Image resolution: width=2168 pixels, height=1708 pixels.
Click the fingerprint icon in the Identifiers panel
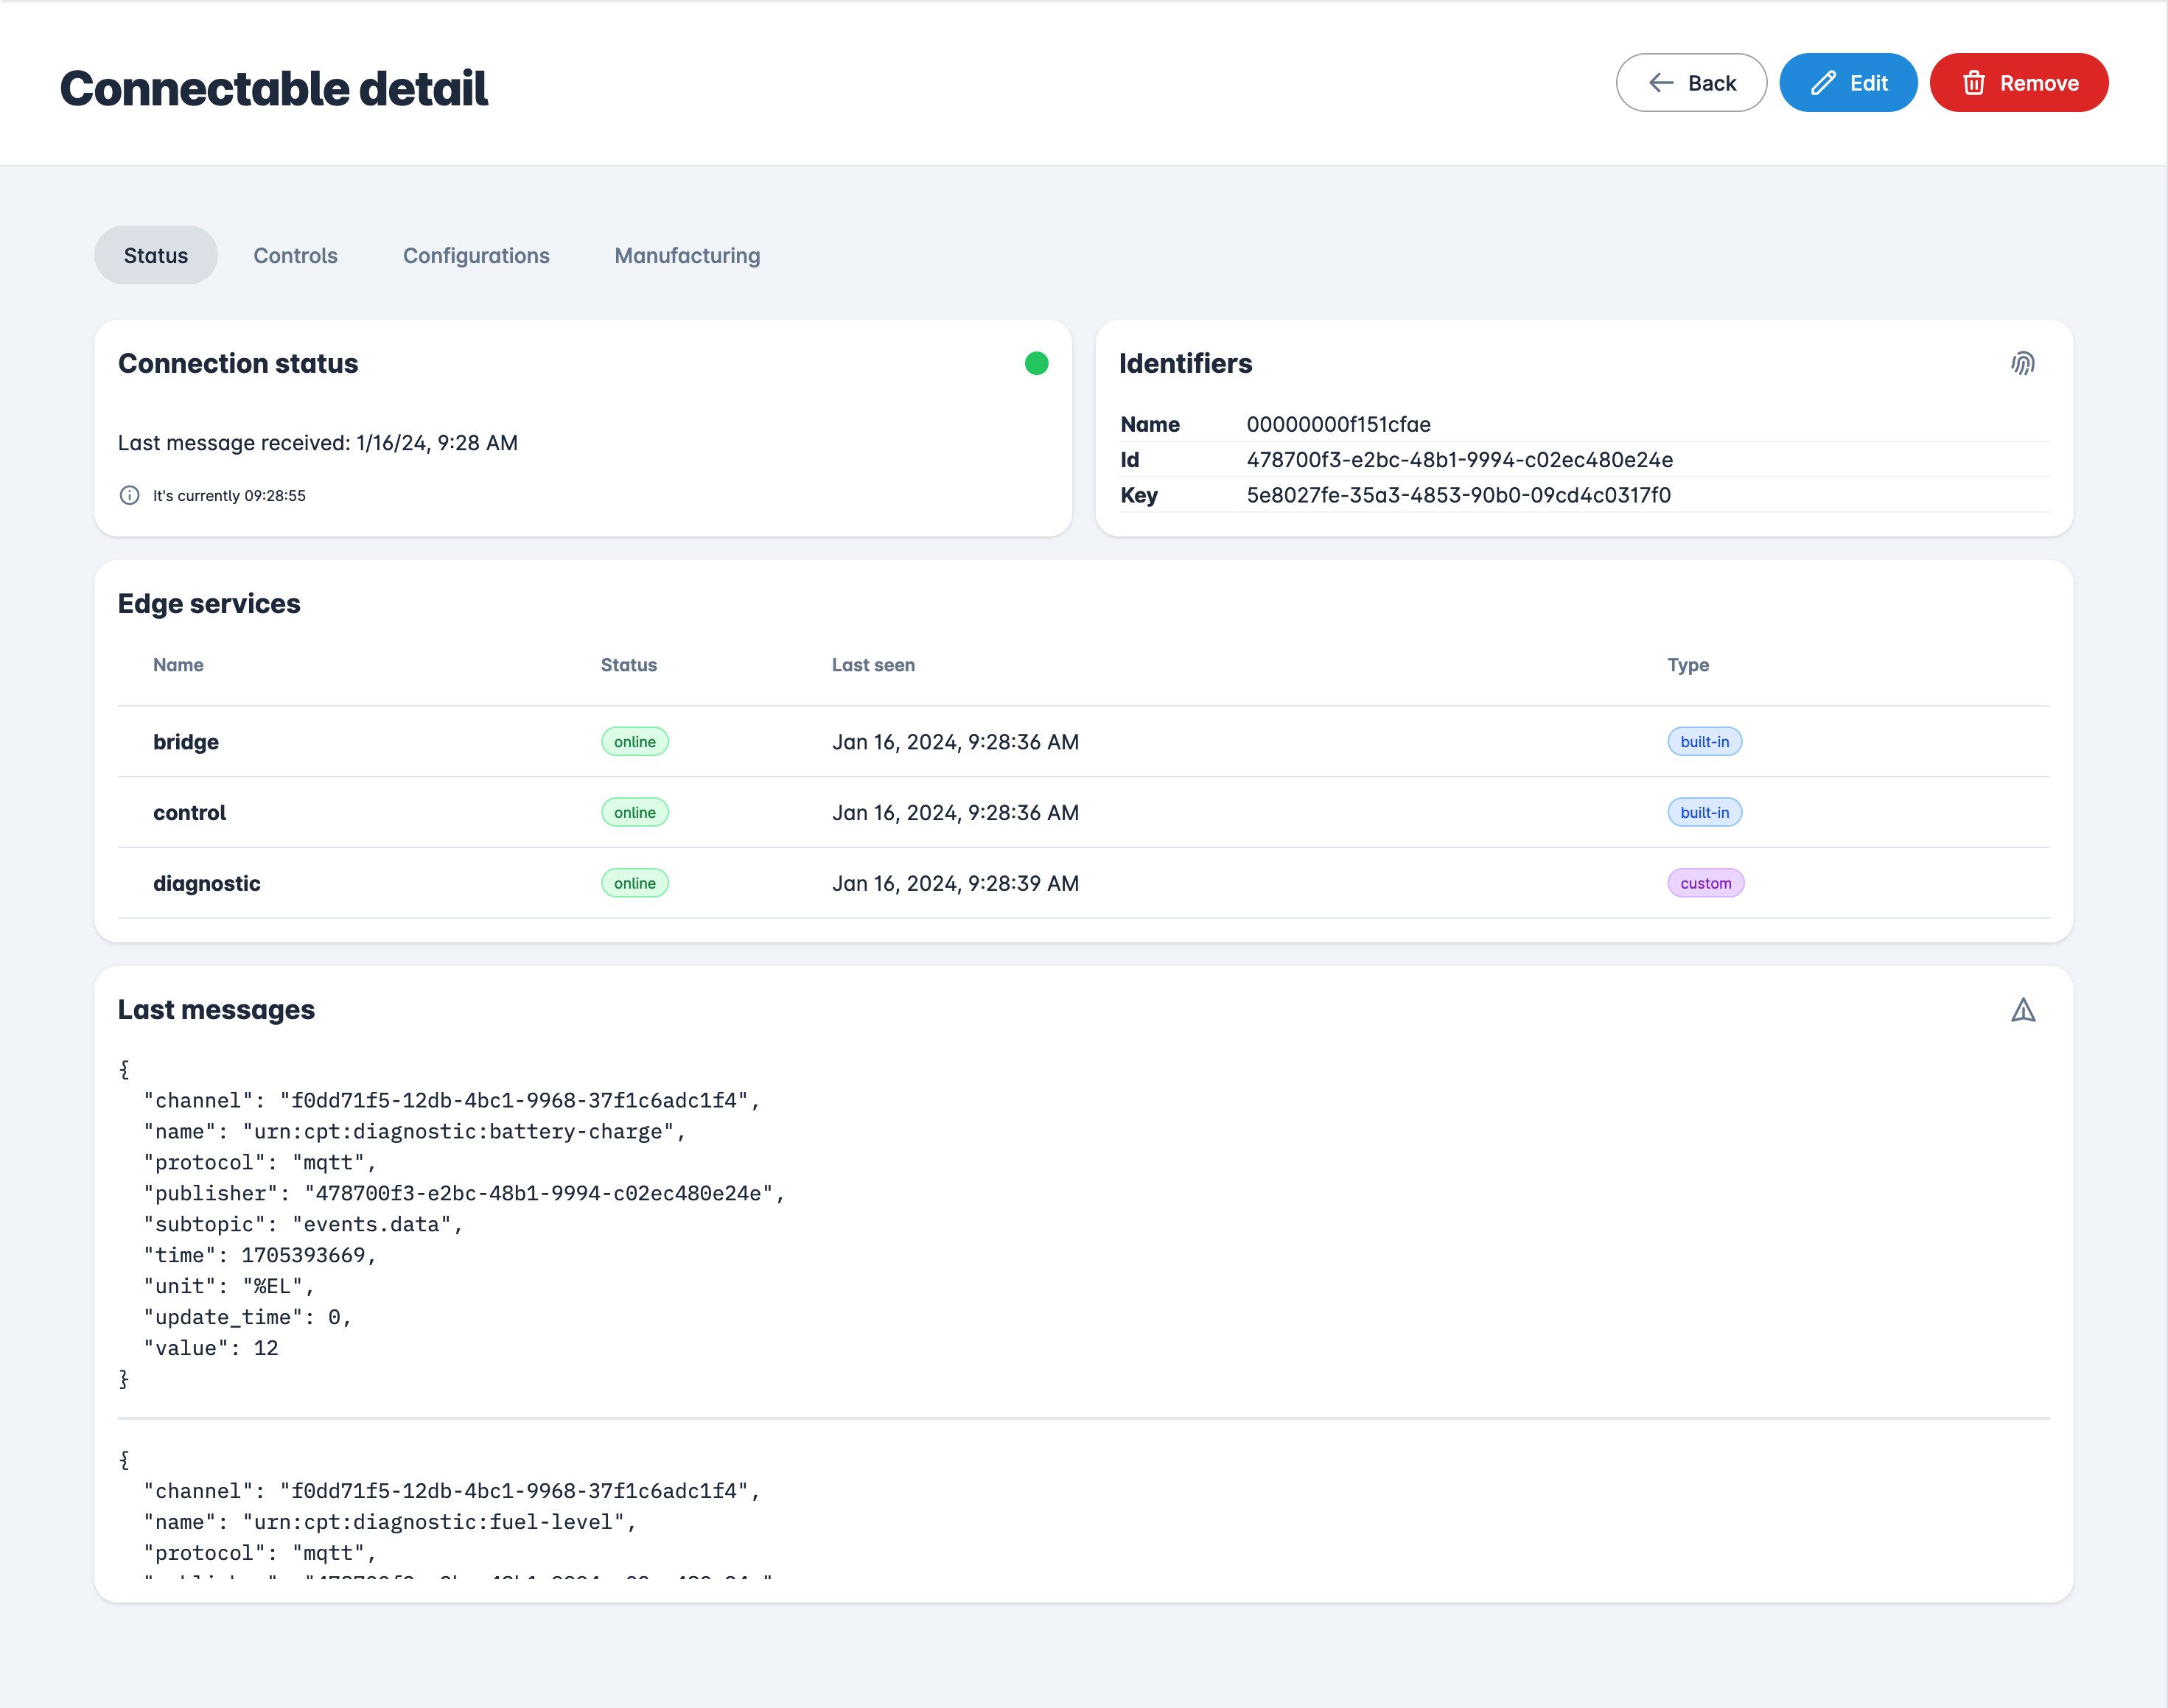tap(2024, 364)
